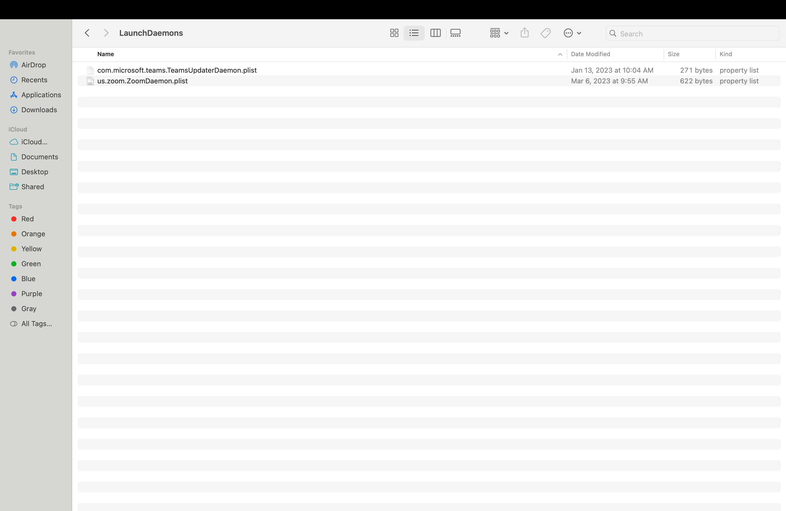Go back with the left chevron

coord(87,33)
